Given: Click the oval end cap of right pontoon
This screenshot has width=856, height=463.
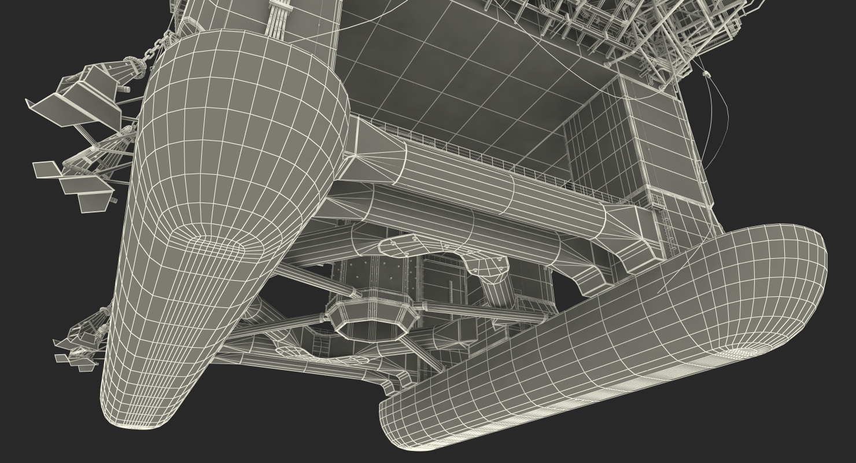Looking at the screenshot, I should (740, 352).
